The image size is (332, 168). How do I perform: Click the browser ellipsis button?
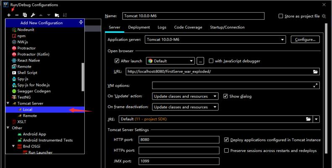pyautogui.click(x=200, y=61)
